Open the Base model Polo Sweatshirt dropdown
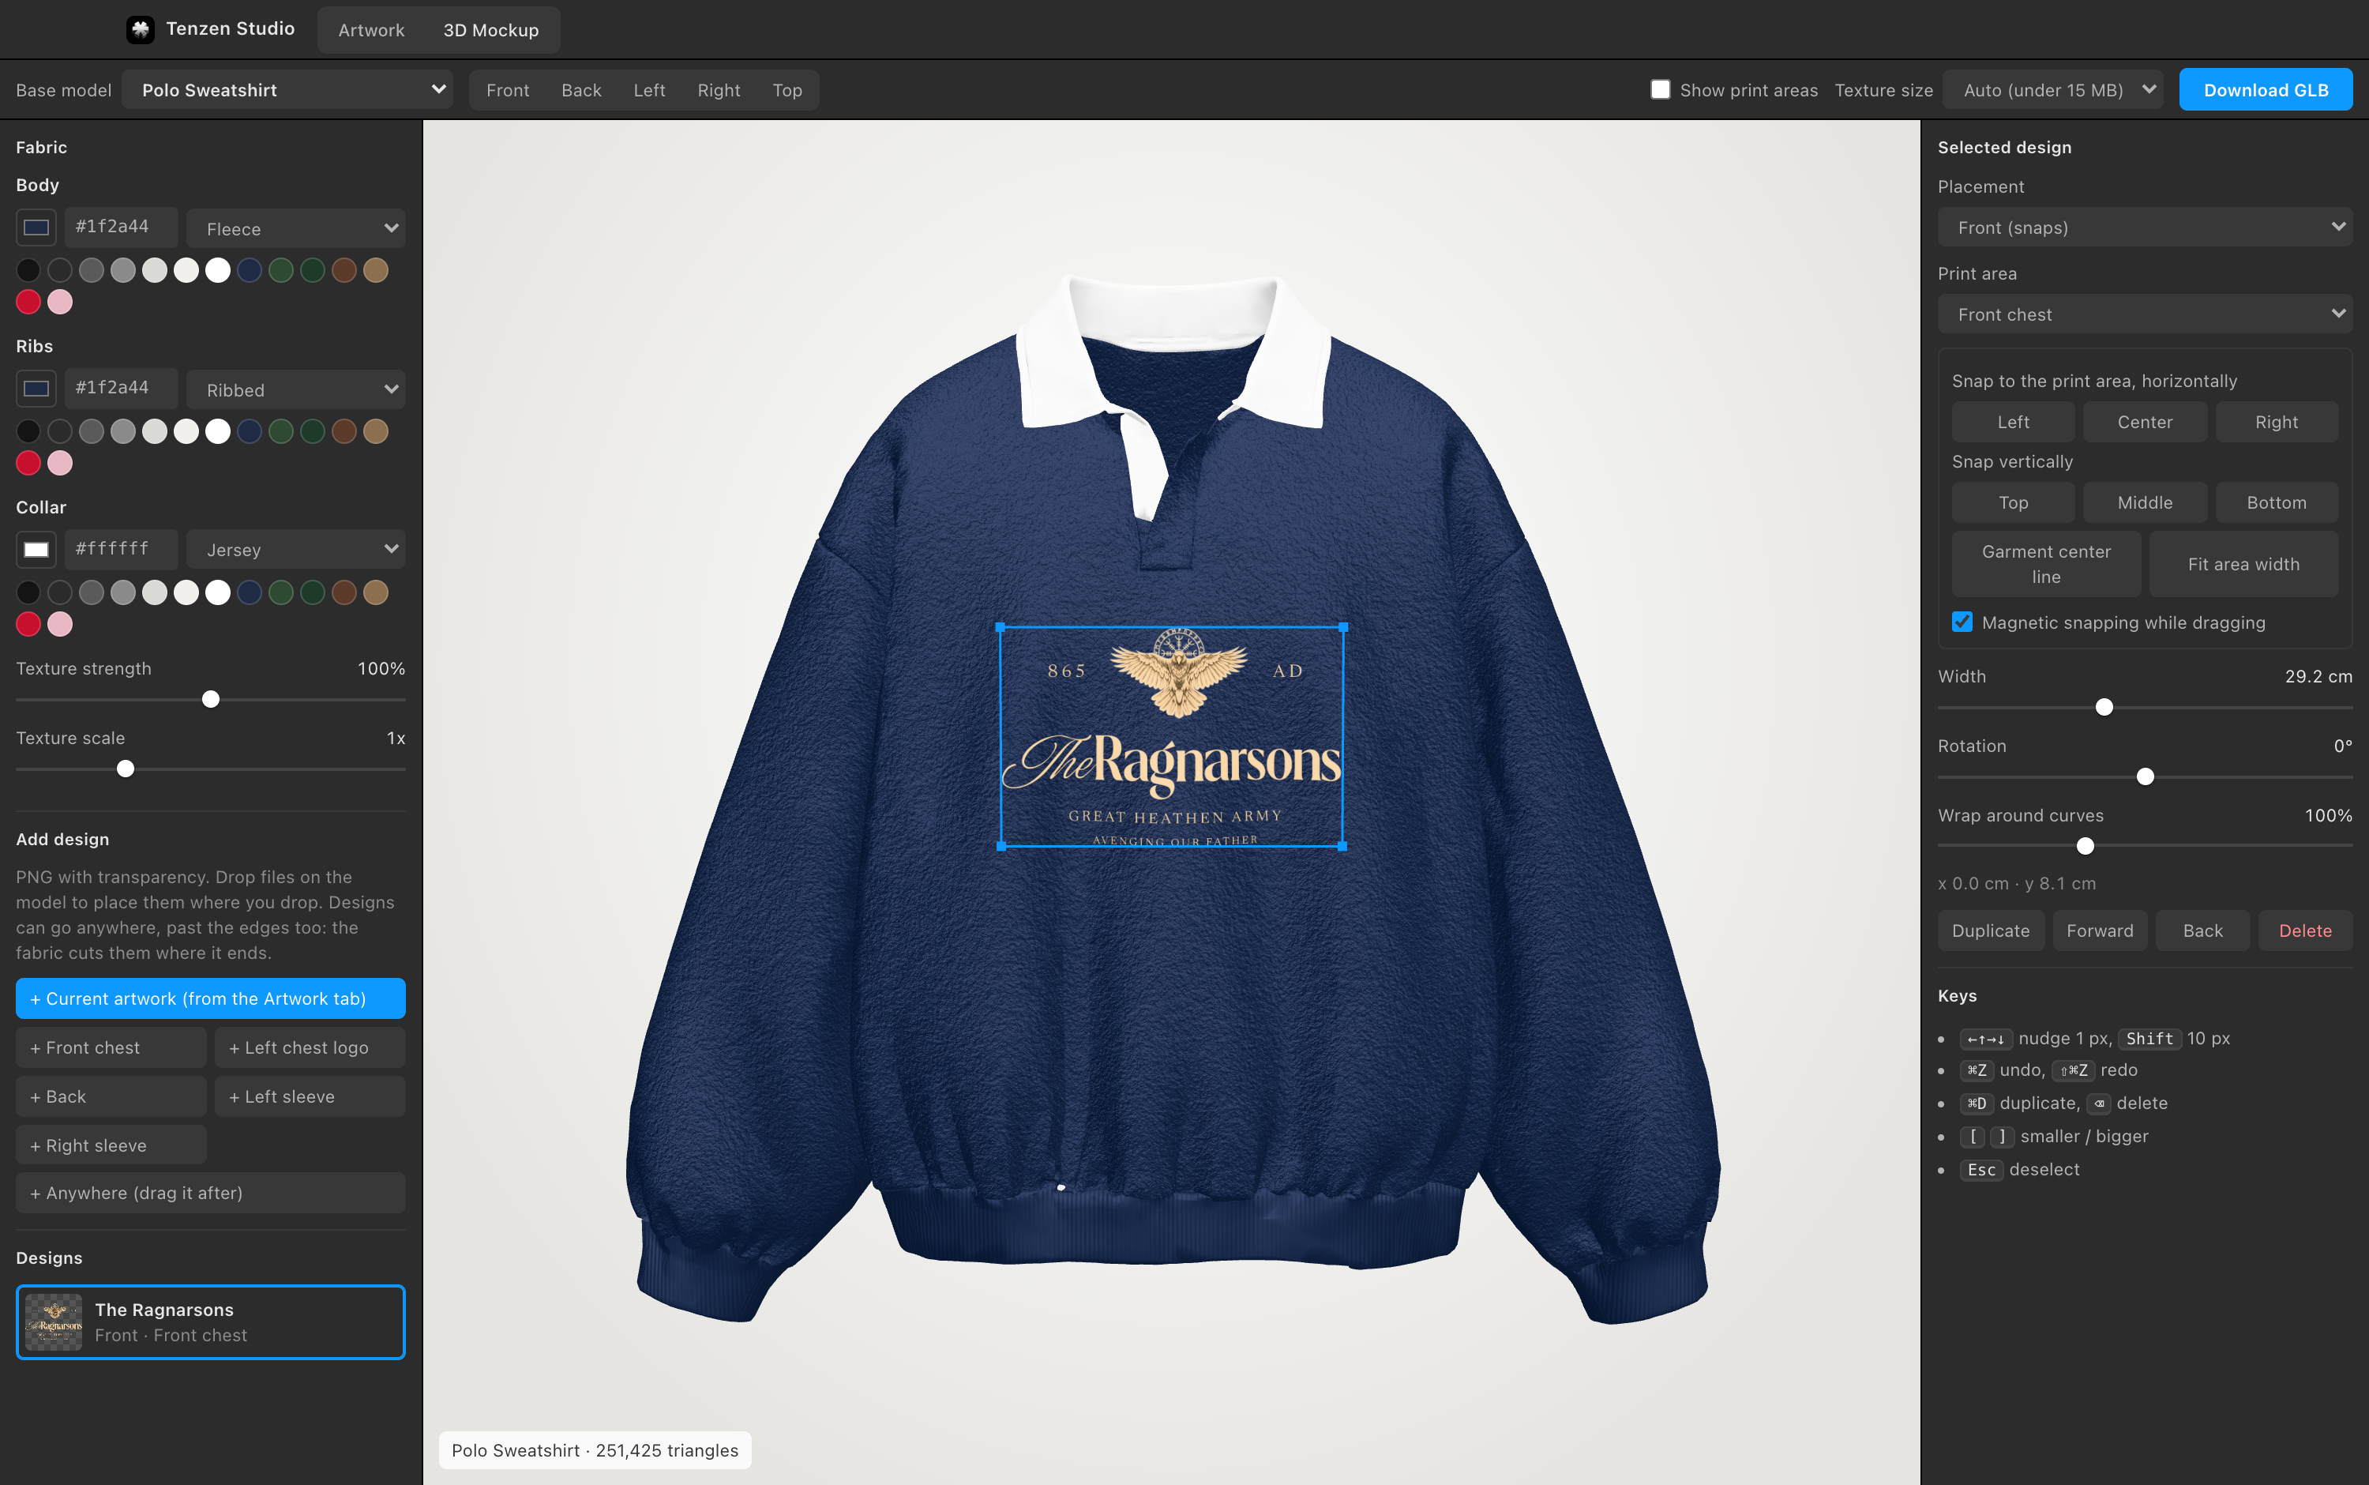The height and width of the screenshot is (1485, 2369). (287, 89)
